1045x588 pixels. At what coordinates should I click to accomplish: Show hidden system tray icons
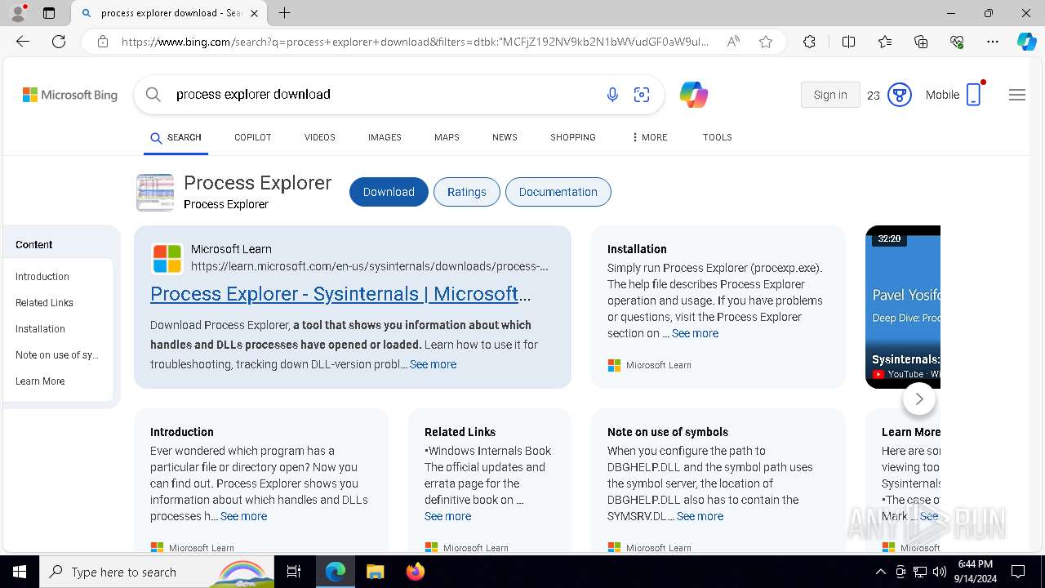pyautogui.click(x=881, y=572)
